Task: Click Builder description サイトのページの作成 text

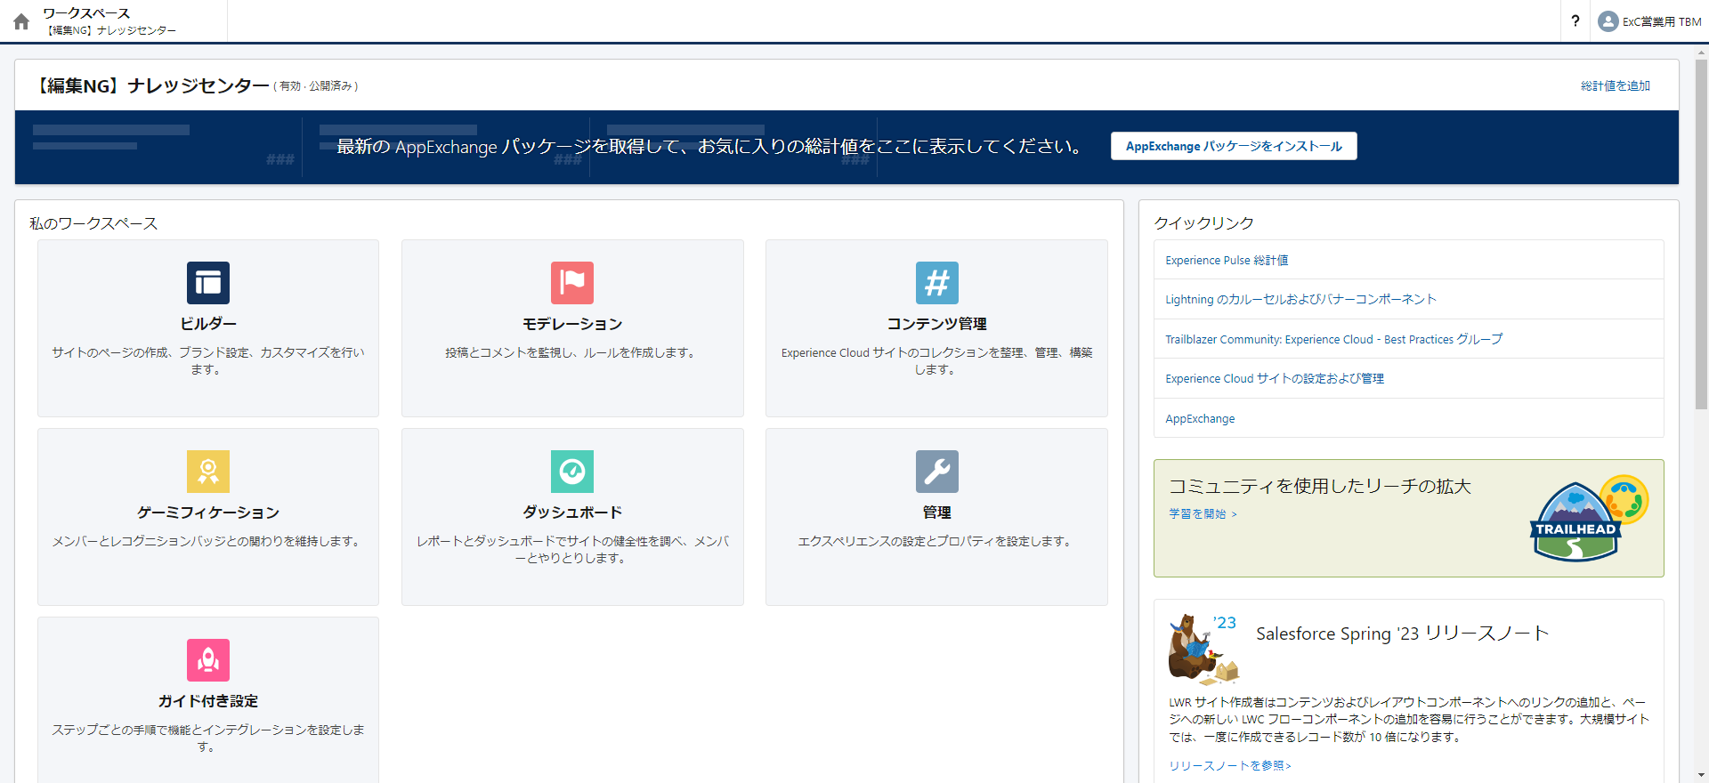Action: click(x=208, y=360)
